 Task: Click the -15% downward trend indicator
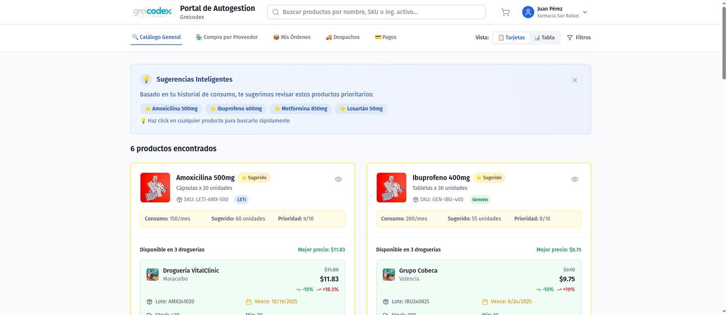coord(305,290)
